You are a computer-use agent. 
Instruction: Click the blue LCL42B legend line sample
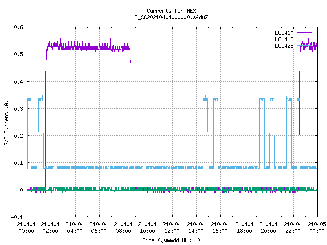click(304, 45)
